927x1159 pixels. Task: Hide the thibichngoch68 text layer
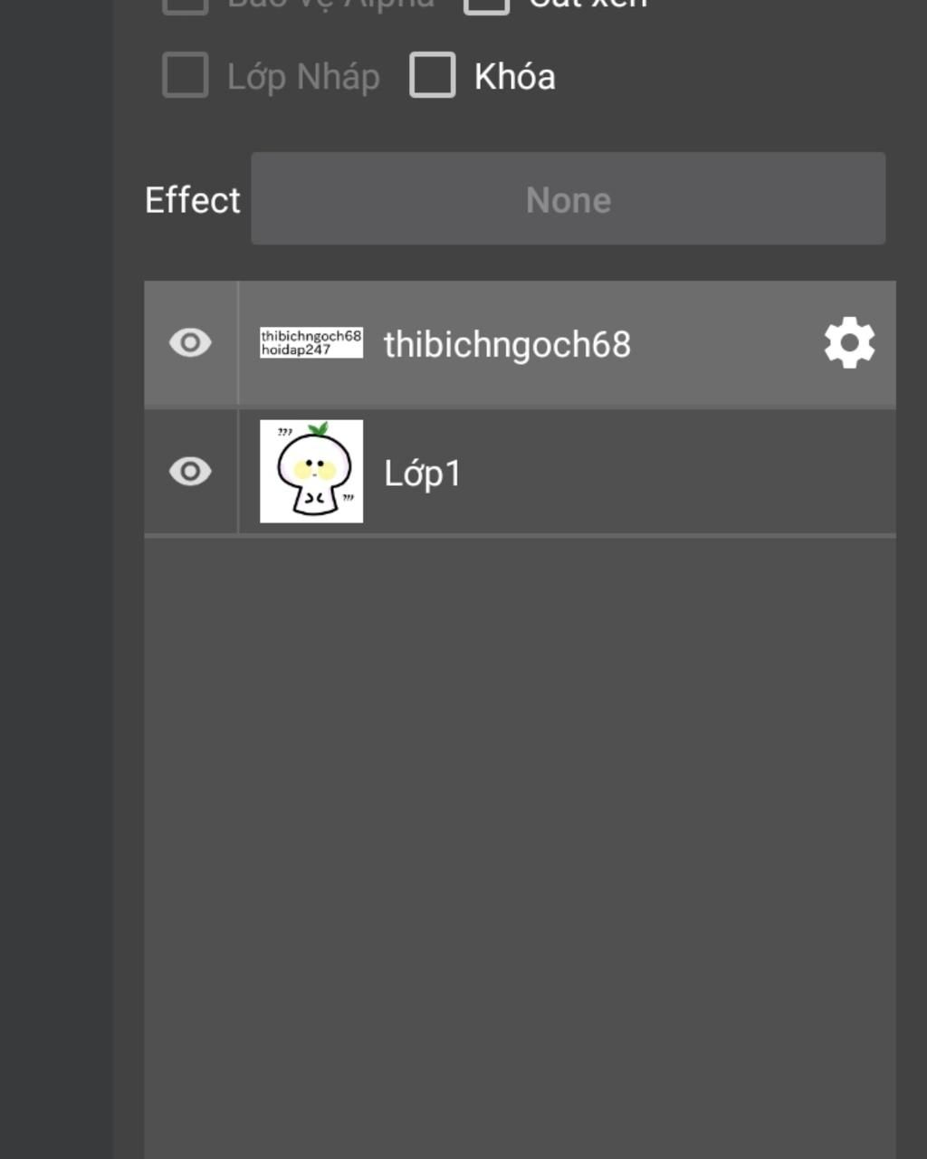pos(190,343)
